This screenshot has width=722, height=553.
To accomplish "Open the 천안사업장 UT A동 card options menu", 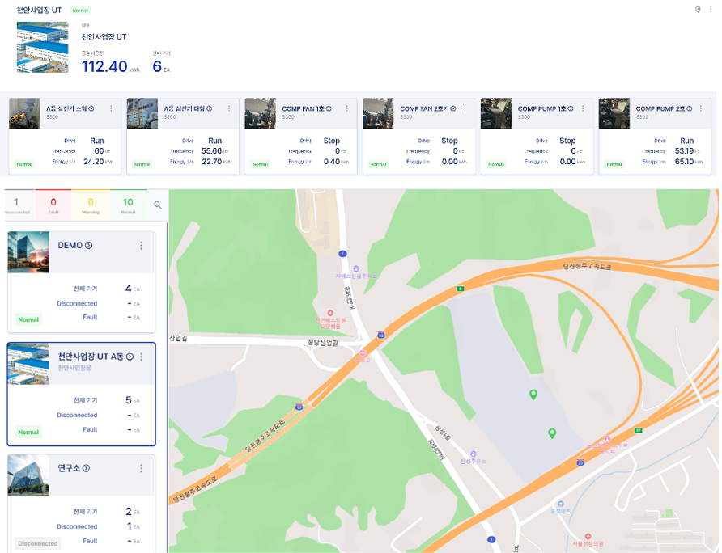I will click(142, 357).
